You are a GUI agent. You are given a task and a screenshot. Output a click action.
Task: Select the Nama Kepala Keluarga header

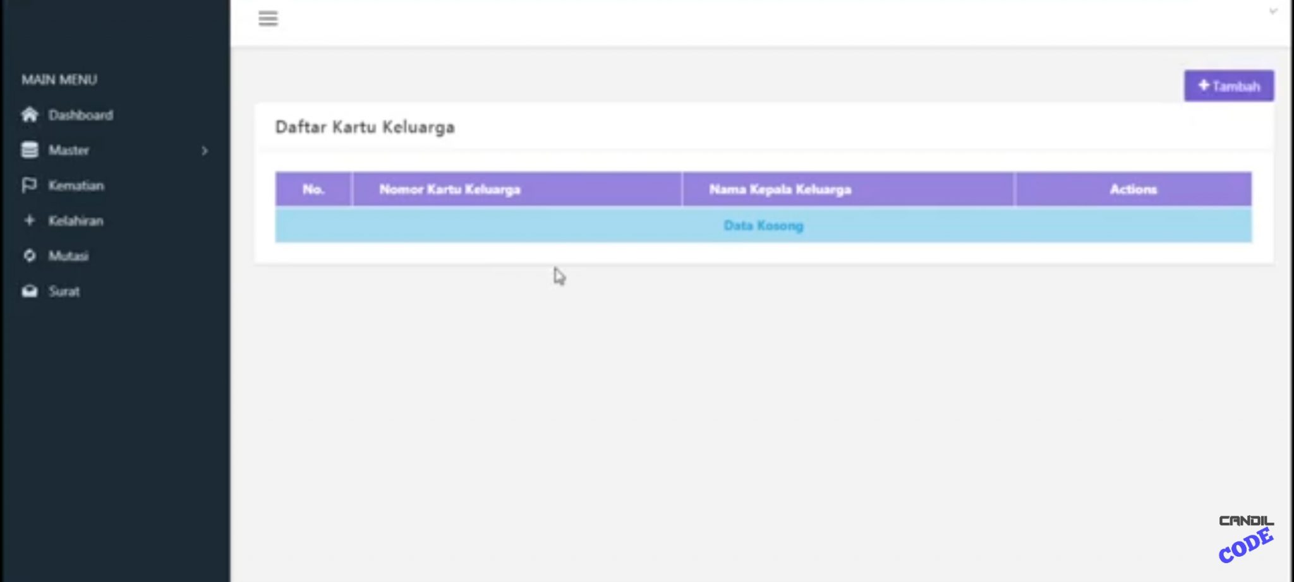click(x=780, y=189)
